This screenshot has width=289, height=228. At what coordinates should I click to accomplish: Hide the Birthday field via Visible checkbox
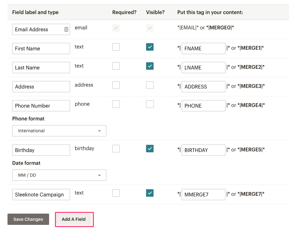pos(150,149)
